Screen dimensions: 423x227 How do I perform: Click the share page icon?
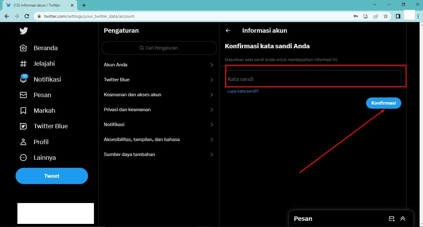[x=376, y=16]
